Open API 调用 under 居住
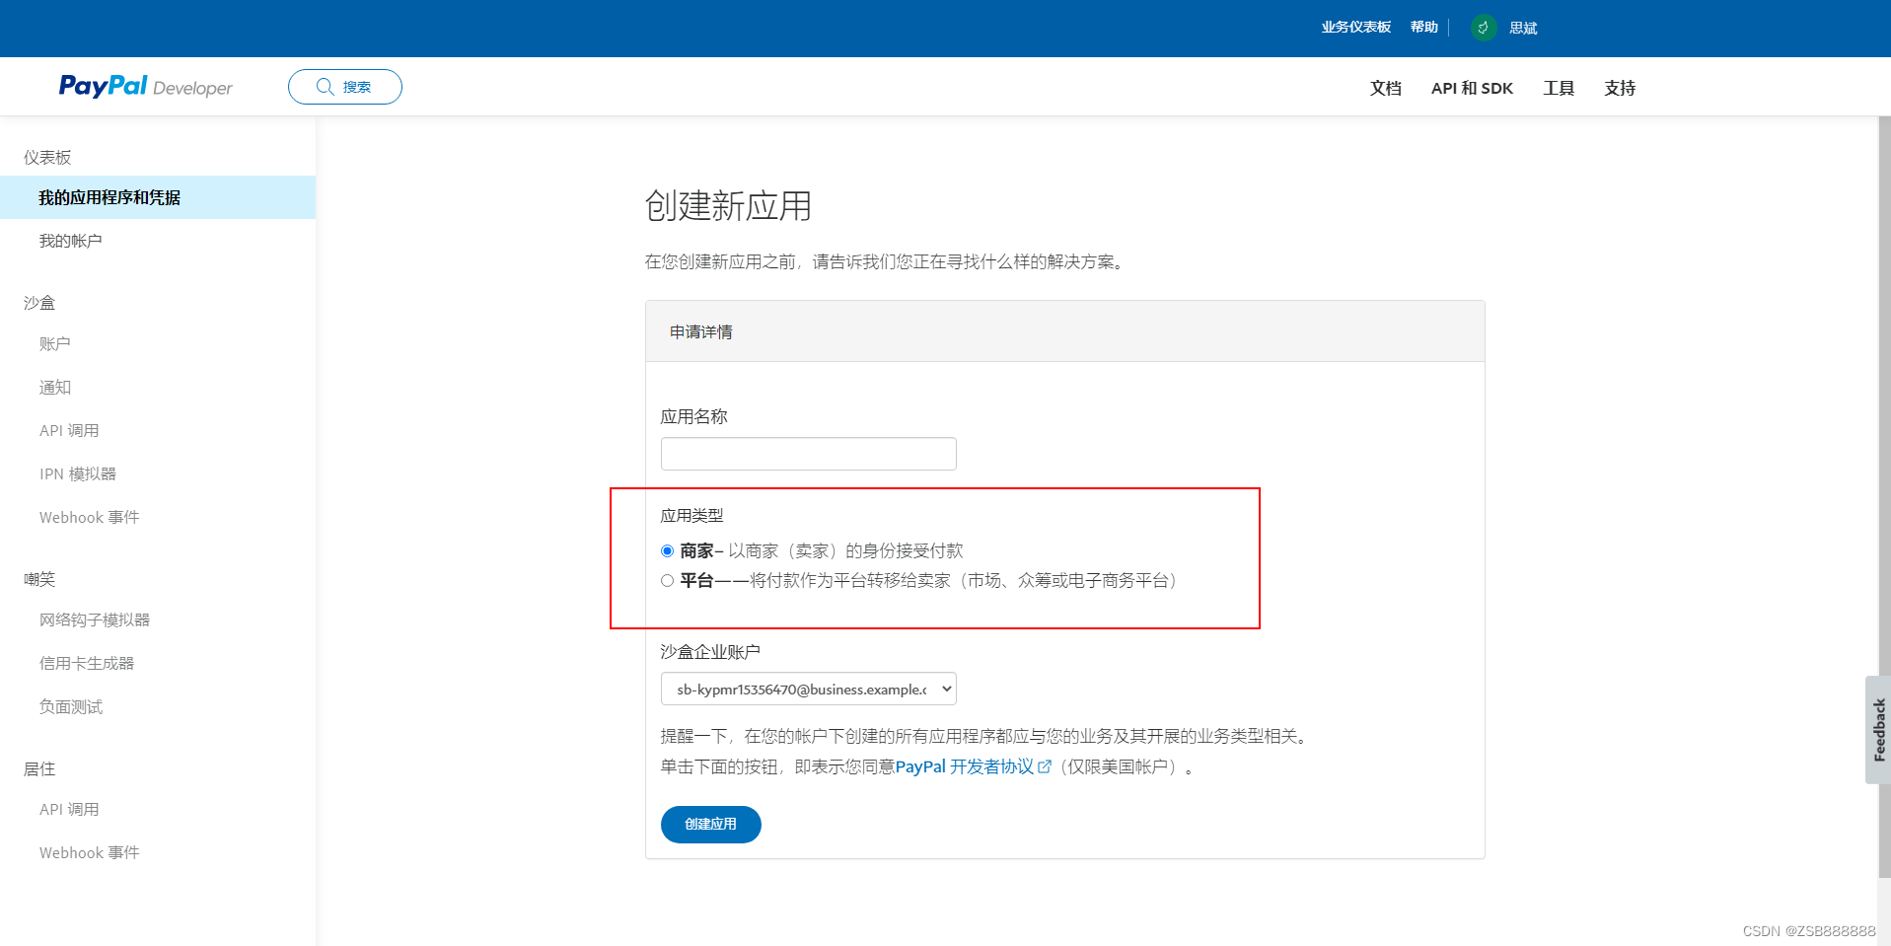Screen dimensions: 1891x946 (69, 809)
